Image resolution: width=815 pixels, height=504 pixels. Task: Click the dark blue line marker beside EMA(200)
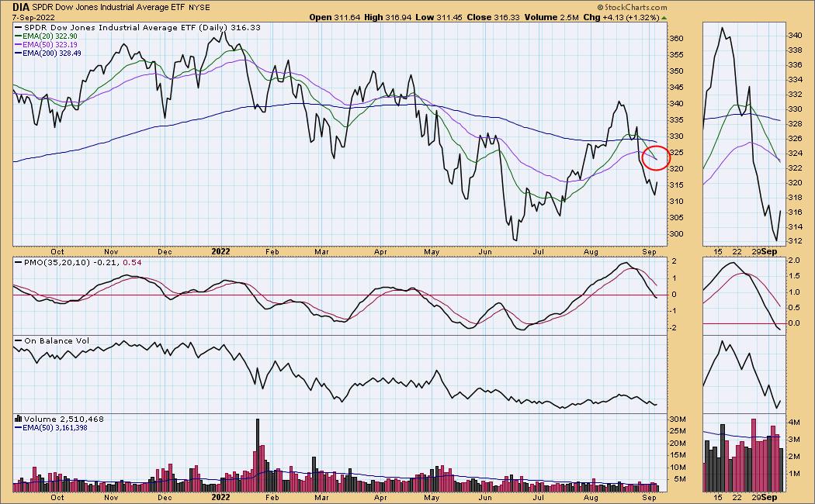click(18, 53)
